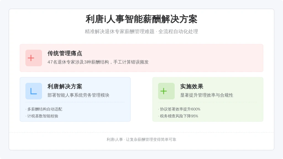The width and height of the screenshot is (283, 159).
Task: Select the heading 实施效果
Action: [x=192, y=86]
